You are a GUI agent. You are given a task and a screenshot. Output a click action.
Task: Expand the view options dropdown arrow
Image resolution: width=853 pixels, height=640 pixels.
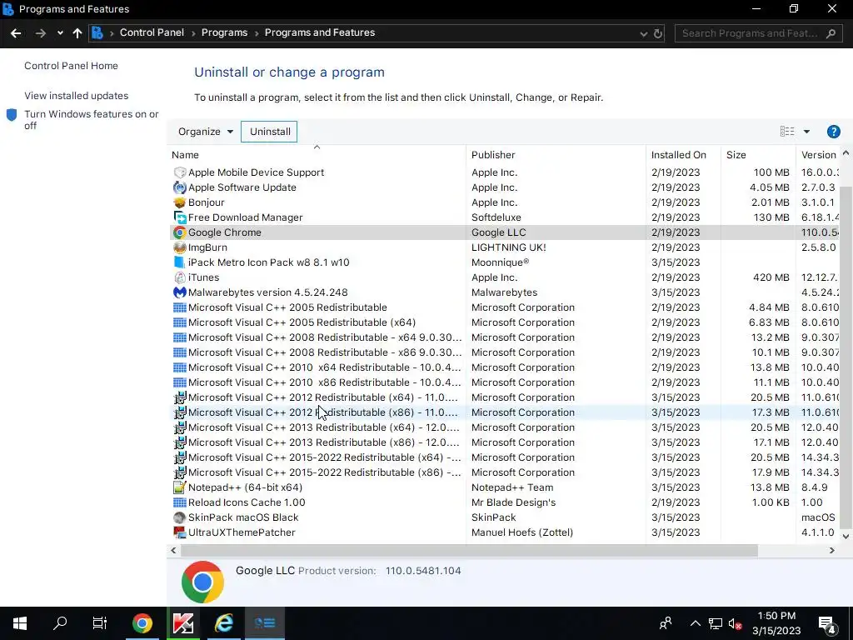click(x=806, y=132)
